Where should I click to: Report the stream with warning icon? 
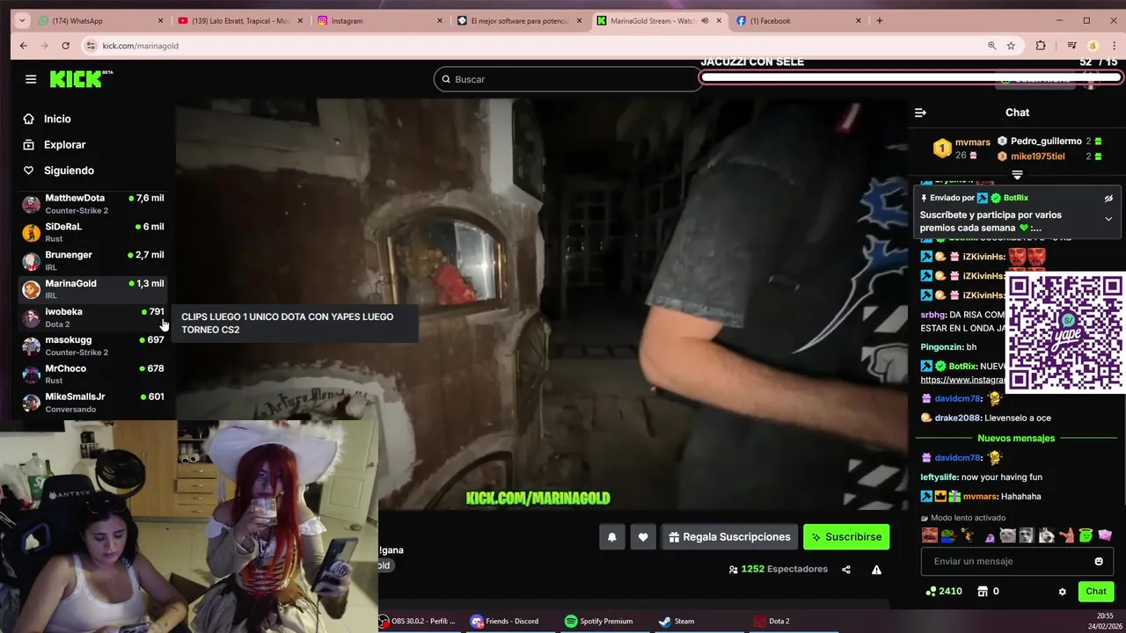[x=876, y=570]
